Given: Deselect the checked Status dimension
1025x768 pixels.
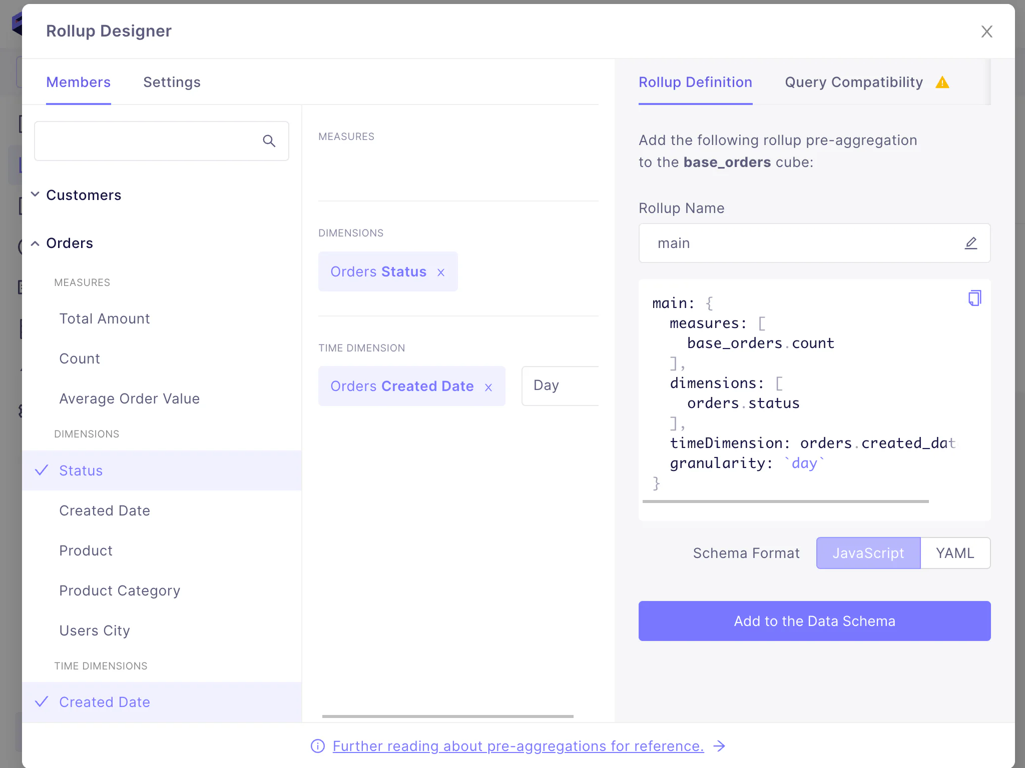Looking at the screenshot, I should tap(81, 470).
